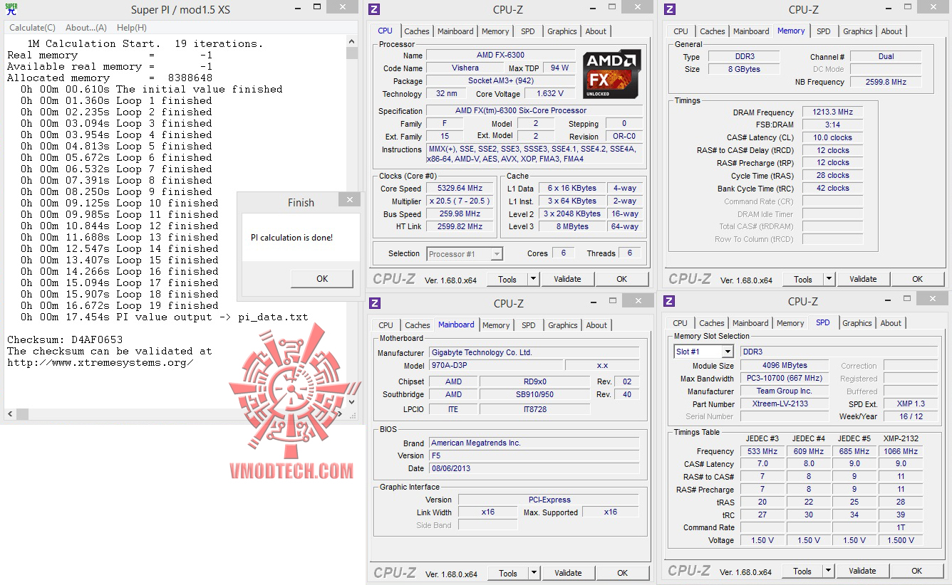
Task: Click Validate in the CPU-Z SPD window
Action: [x=862, y=571]
